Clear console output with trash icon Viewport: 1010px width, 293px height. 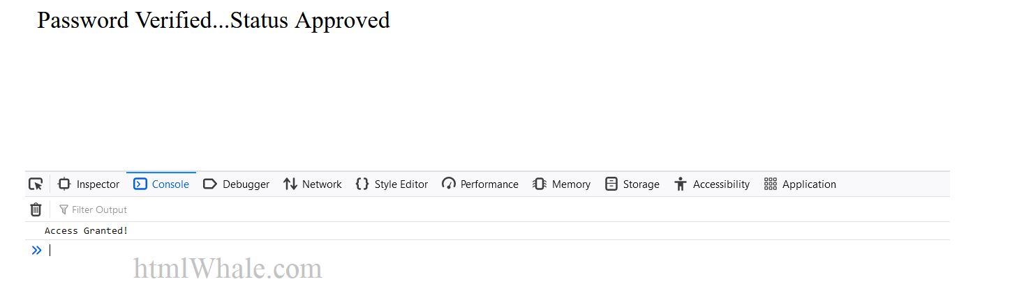(x=36, y=209)
